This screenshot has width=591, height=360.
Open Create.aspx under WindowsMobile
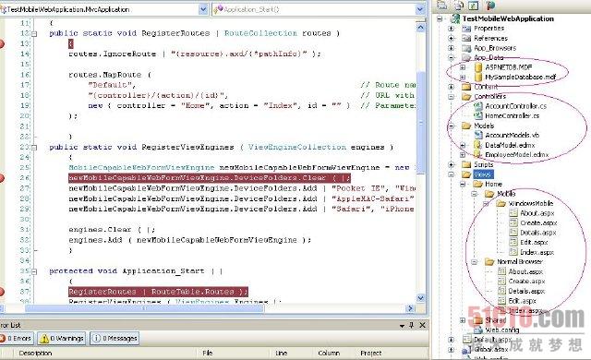pyautogui.click(x=538, y=222)
